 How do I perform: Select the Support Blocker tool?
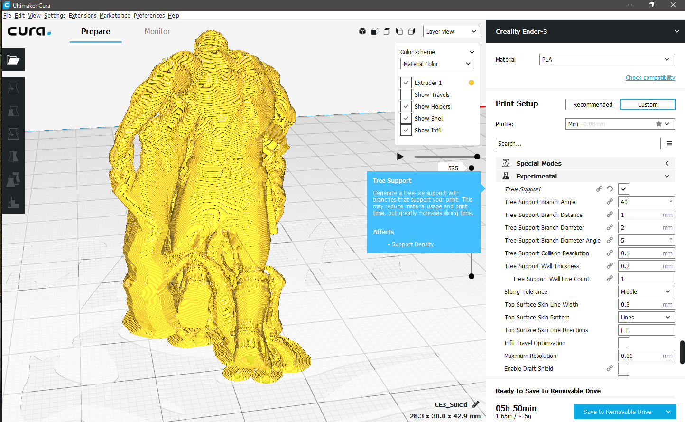tap(13, 202)
